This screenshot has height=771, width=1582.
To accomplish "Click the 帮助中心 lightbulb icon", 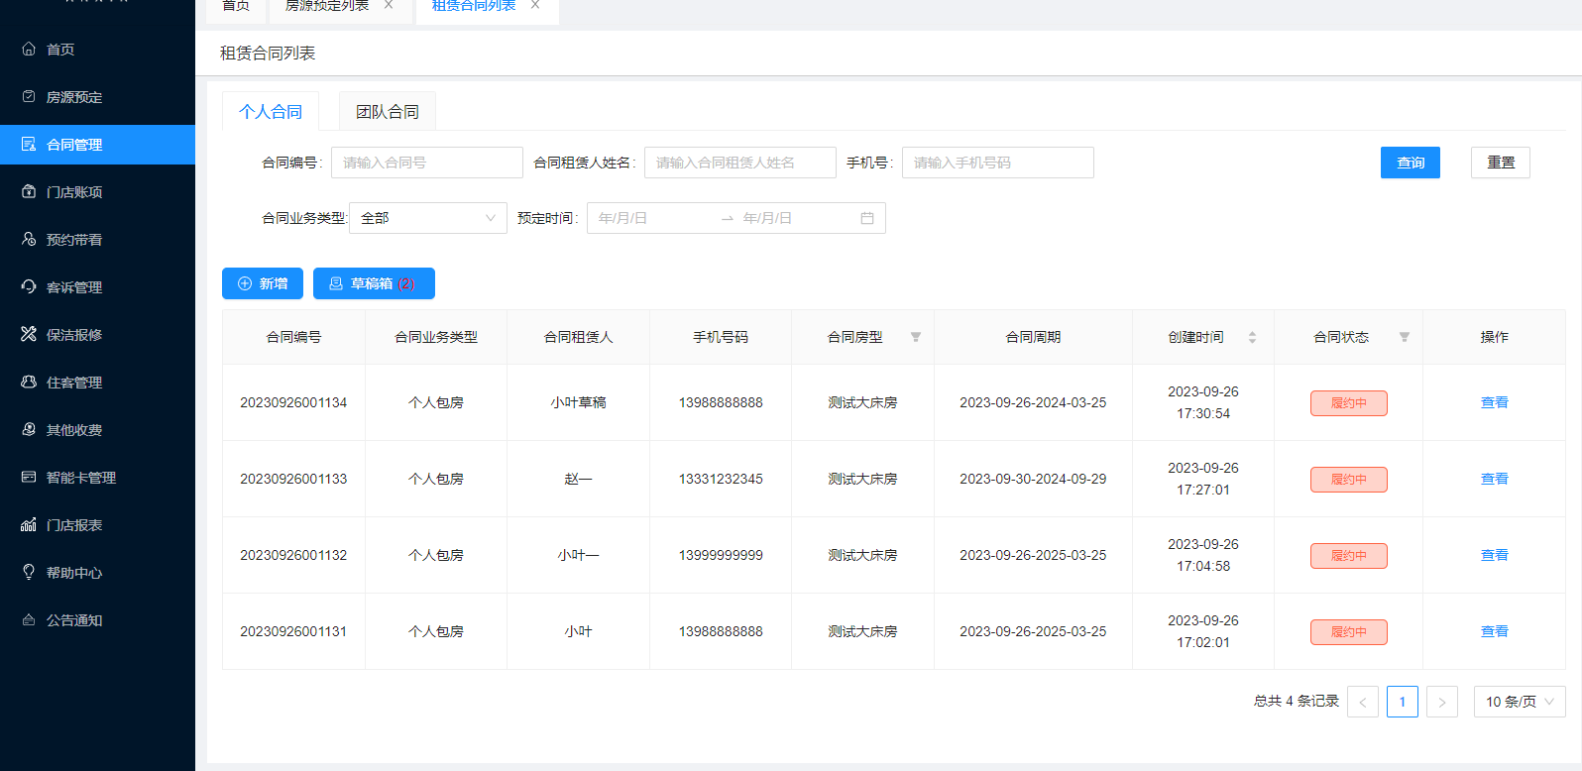I will 29,572.
